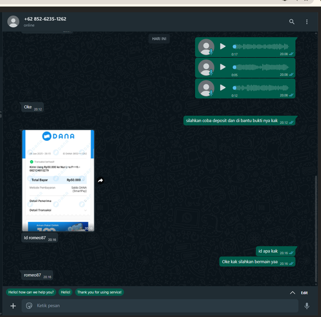Screen dimensions: 321x317
Task: Play the 0:17 voice message
Action: tap(223, 46)
